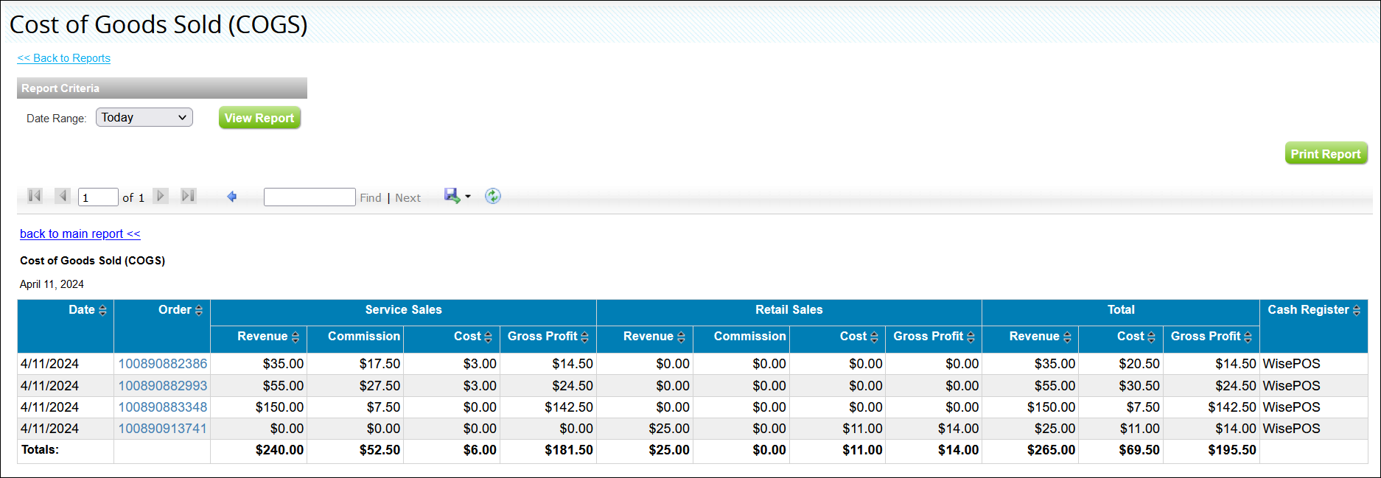Click the Report Criteria header bar

point(162,88)
